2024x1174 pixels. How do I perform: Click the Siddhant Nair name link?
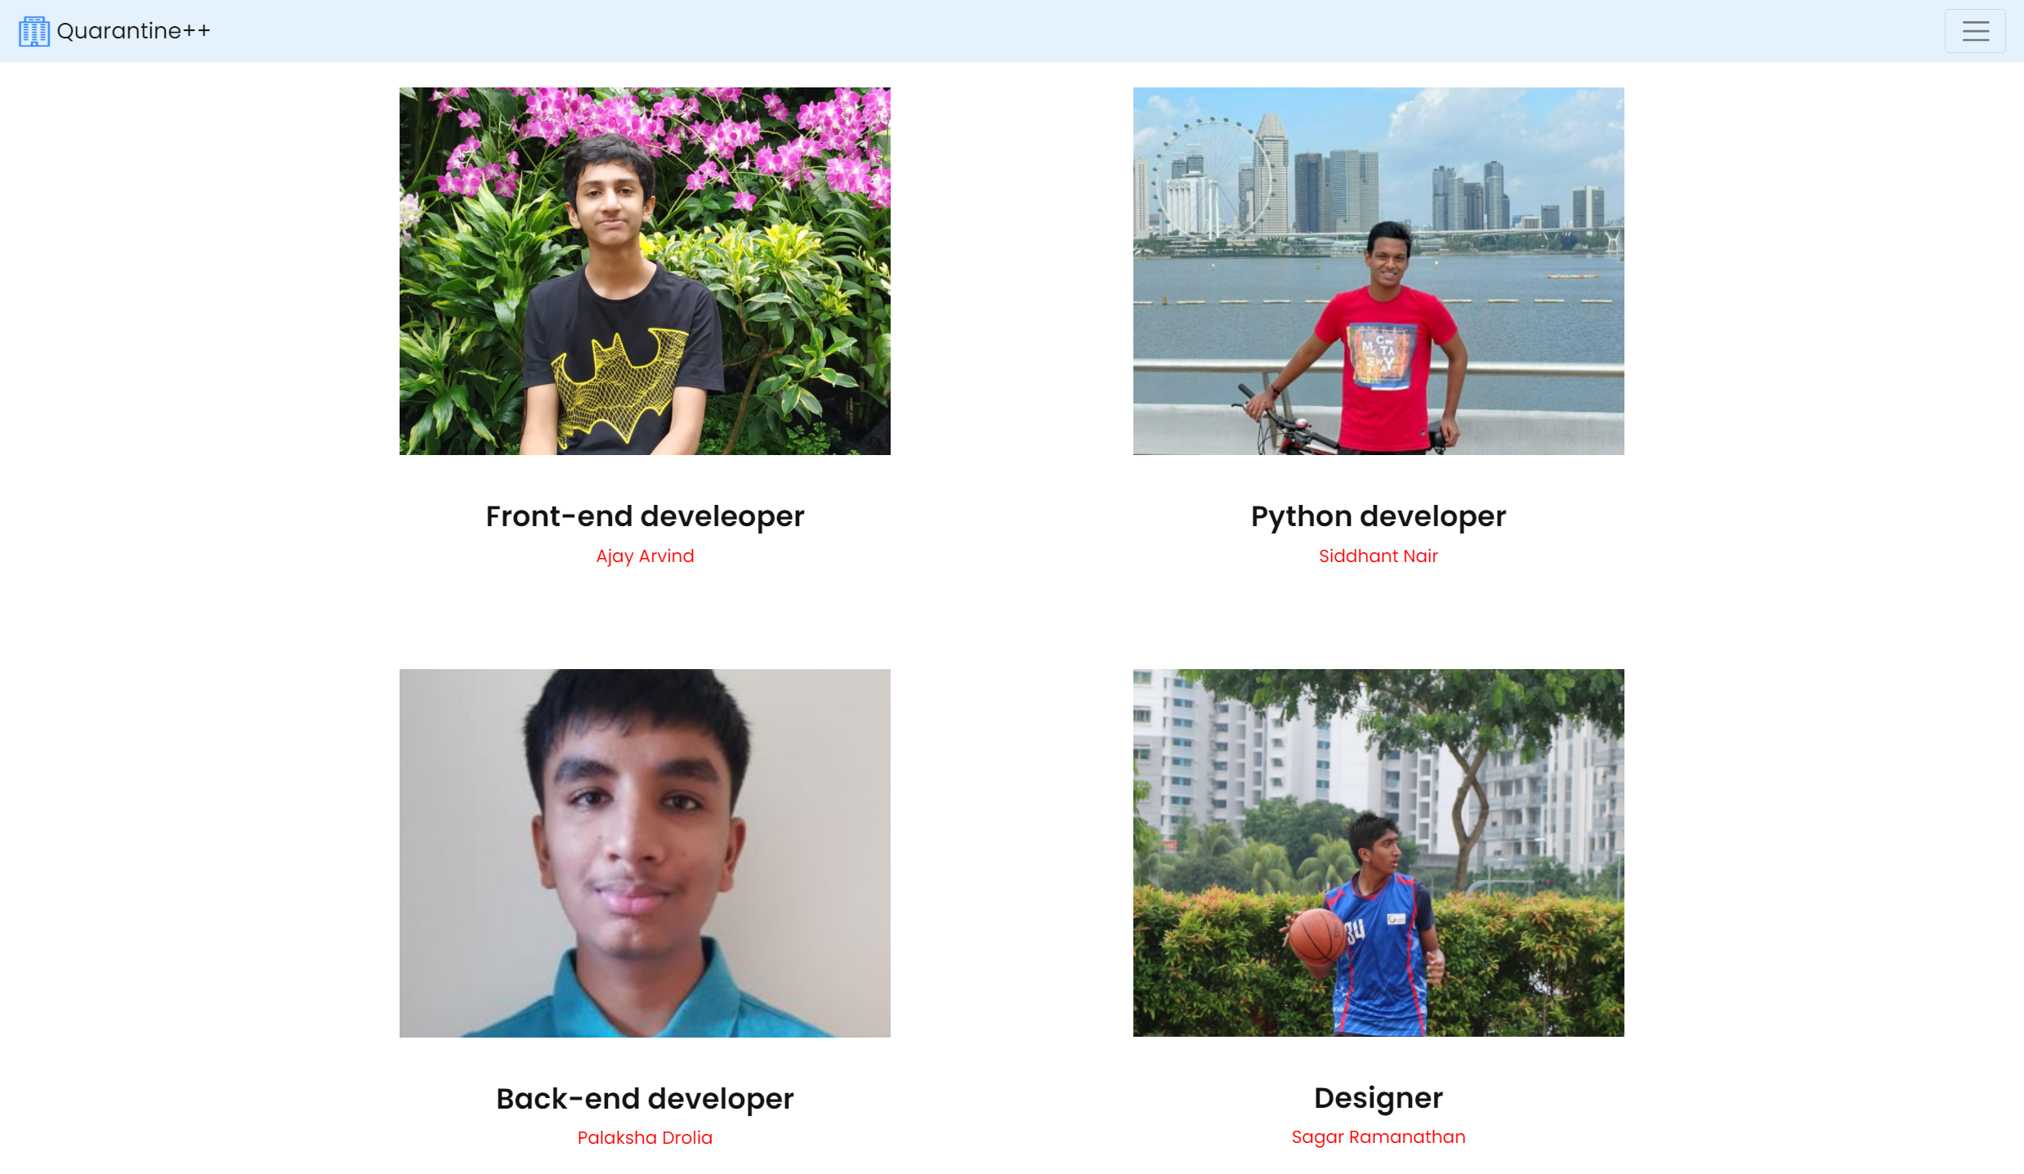pos(1378,556)
